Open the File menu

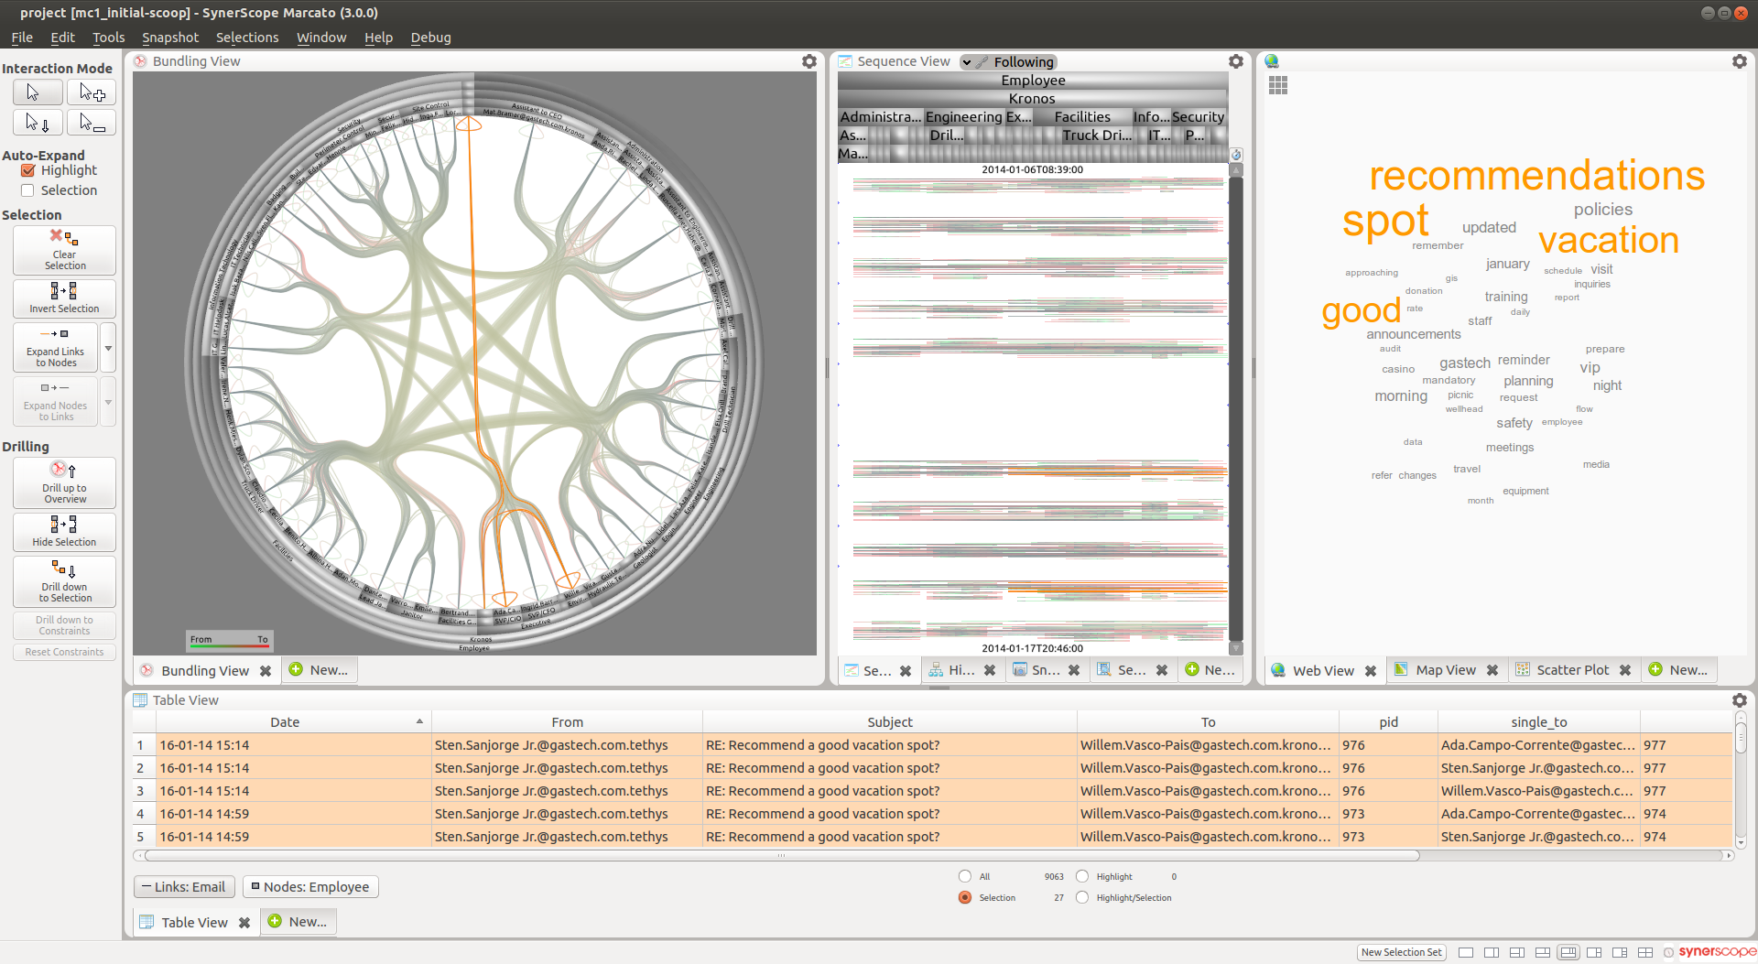tap(22, 38)
